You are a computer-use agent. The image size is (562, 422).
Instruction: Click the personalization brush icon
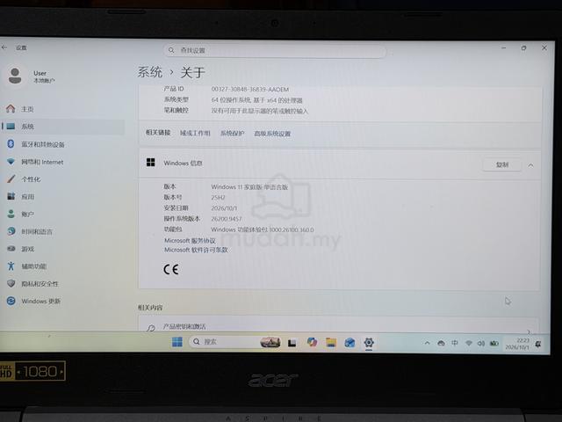pos(11,178)
